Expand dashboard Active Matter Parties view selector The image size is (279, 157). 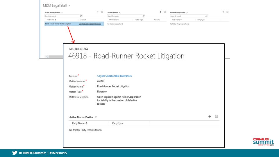coord(187,13)
